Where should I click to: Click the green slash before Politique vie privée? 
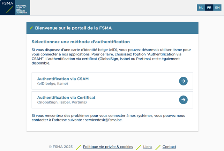79,147
